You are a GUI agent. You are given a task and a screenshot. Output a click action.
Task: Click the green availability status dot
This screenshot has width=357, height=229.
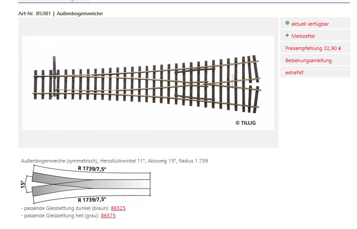(x=287, y=23)
